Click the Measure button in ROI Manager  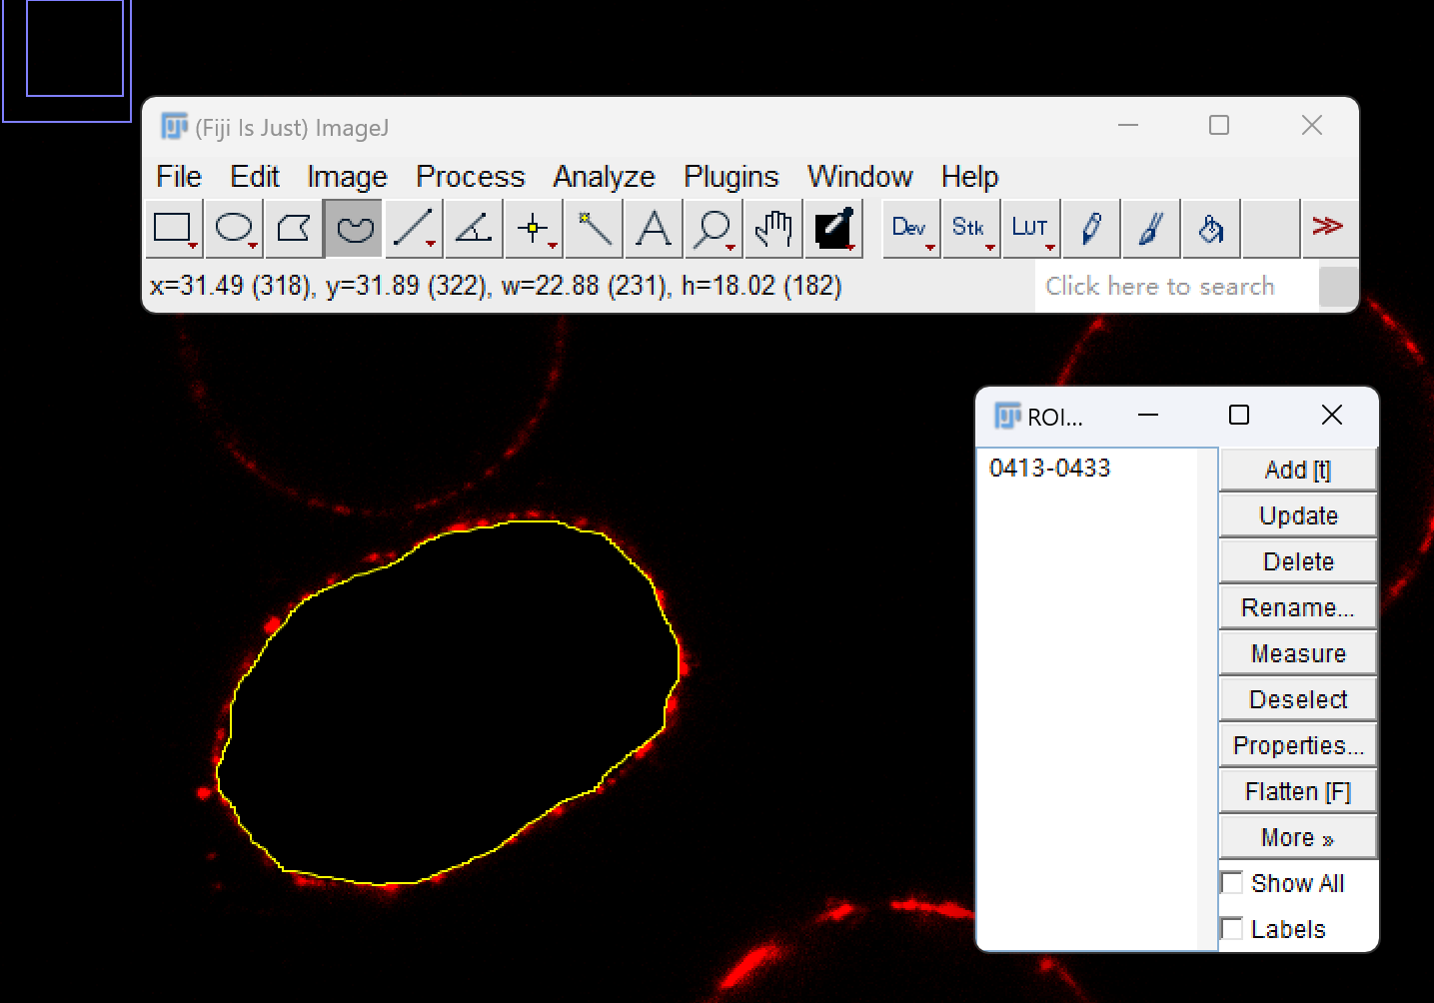pyautogui.click(x=1298, y=653)
